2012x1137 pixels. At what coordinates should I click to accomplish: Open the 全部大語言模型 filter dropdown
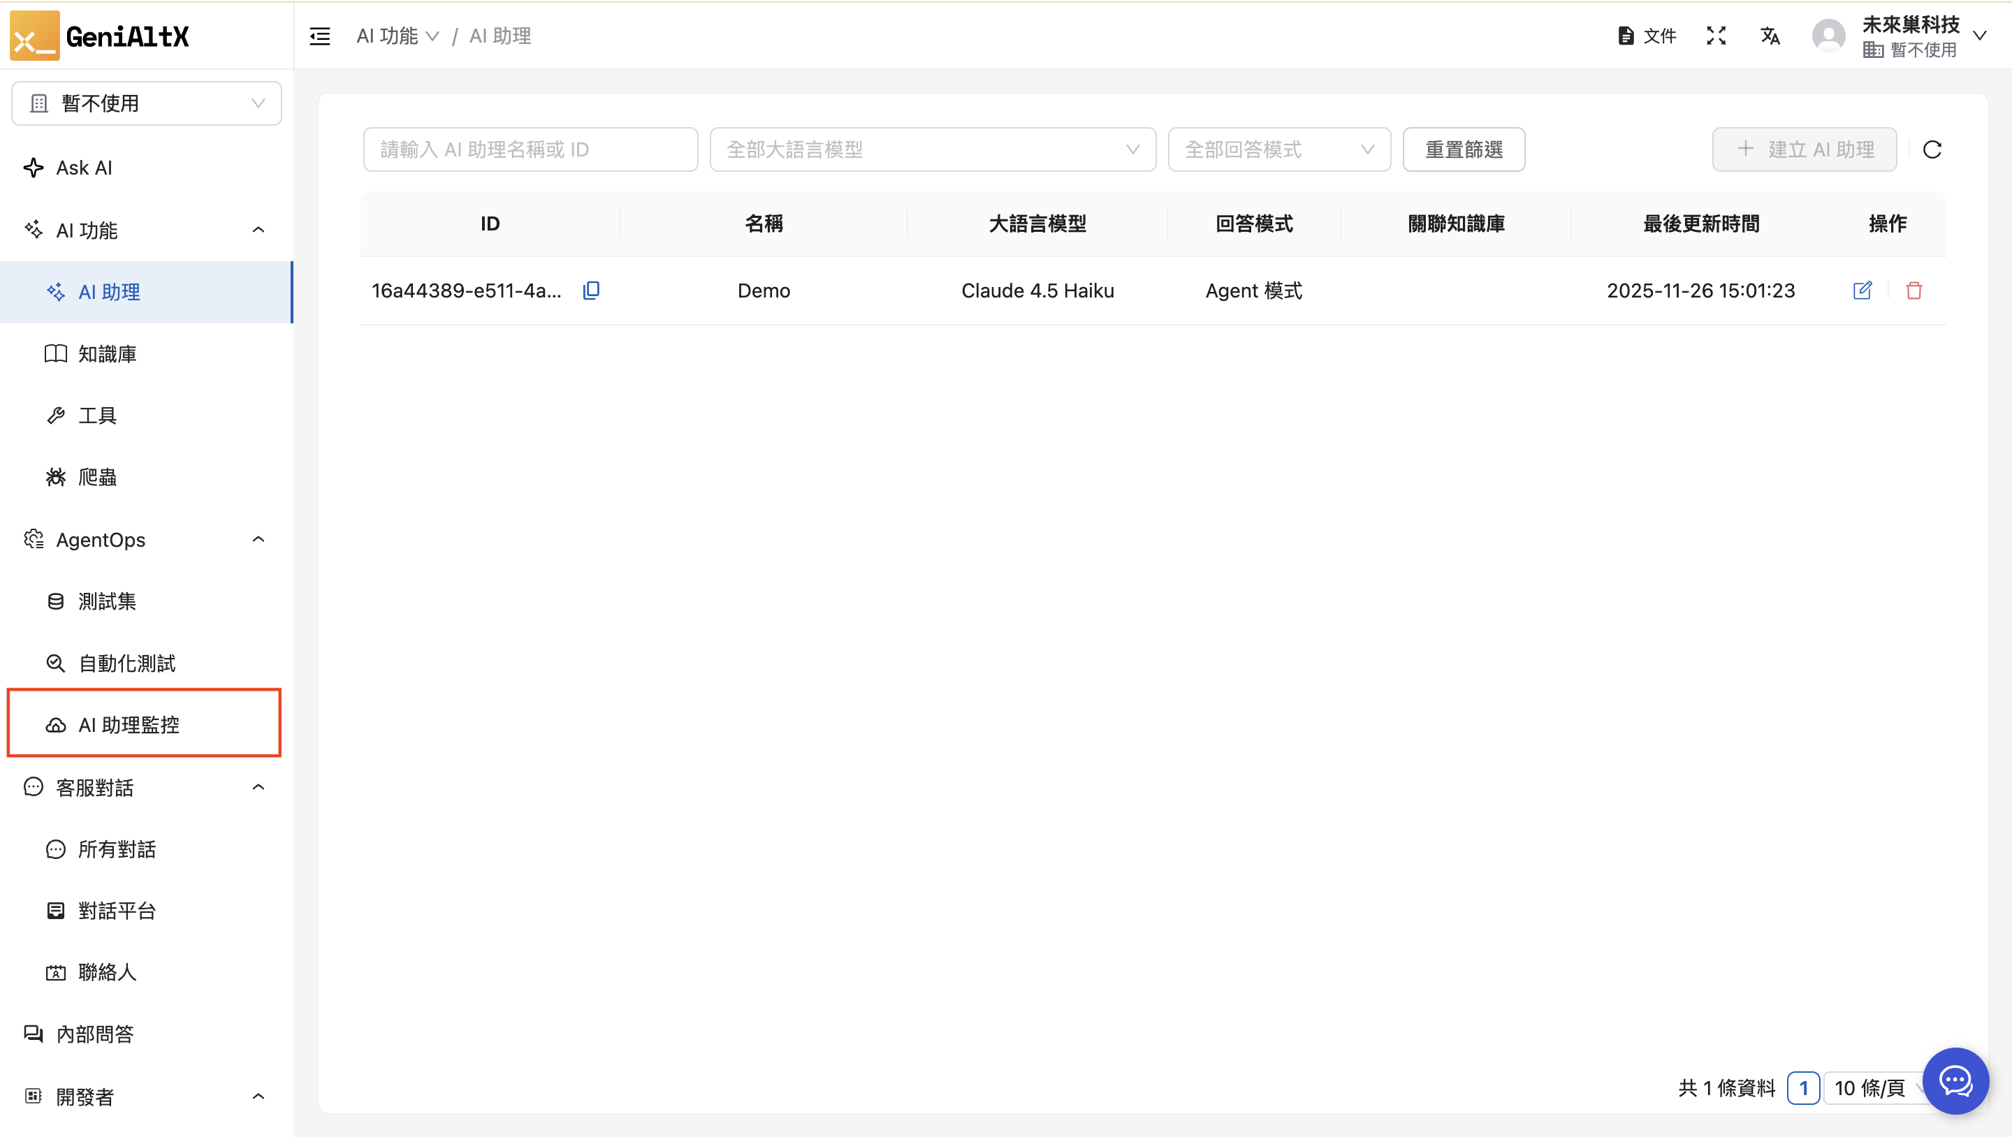click(932, 149)
